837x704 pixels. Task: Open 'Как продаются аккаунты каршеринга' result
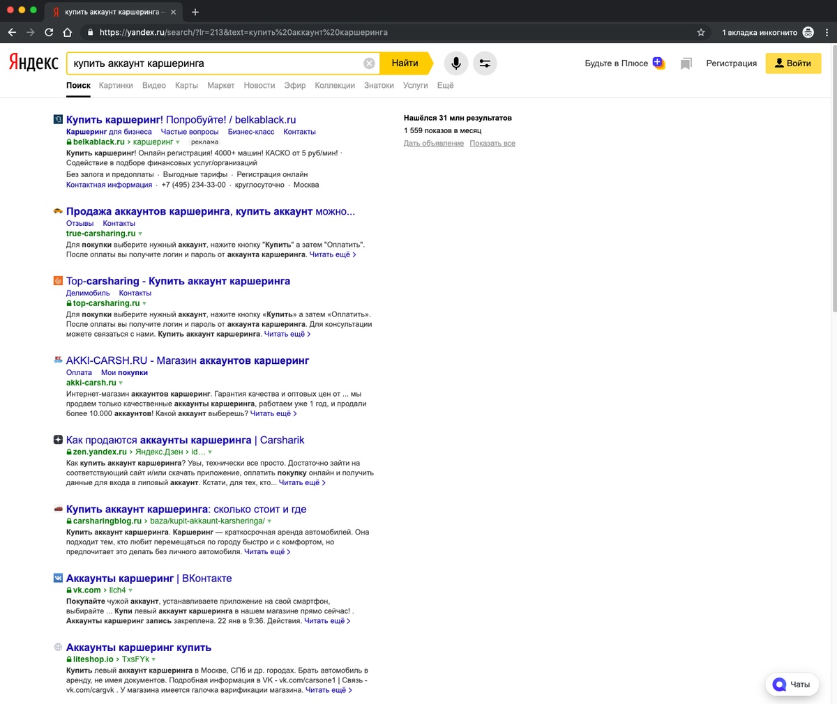coord(185,440)
